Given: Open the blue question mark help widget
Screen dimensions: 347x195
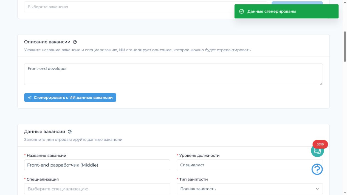Looking at the screenshot, I should (317, 169).
